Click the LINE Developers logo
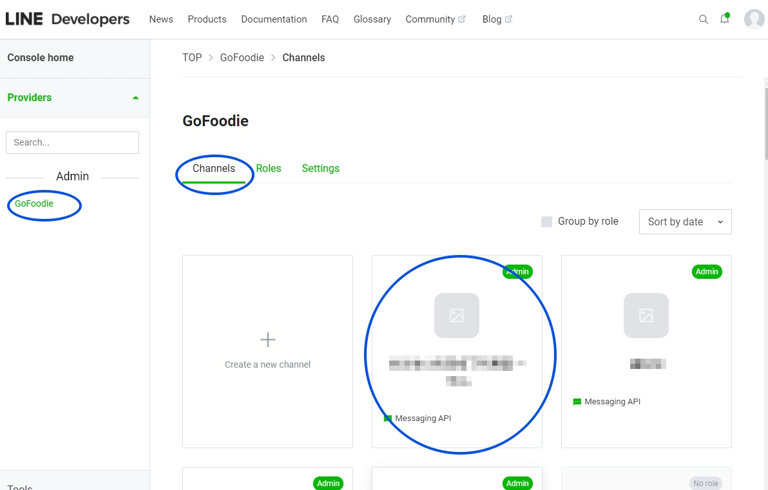The image size is (768, 490). tap(68, 19)
